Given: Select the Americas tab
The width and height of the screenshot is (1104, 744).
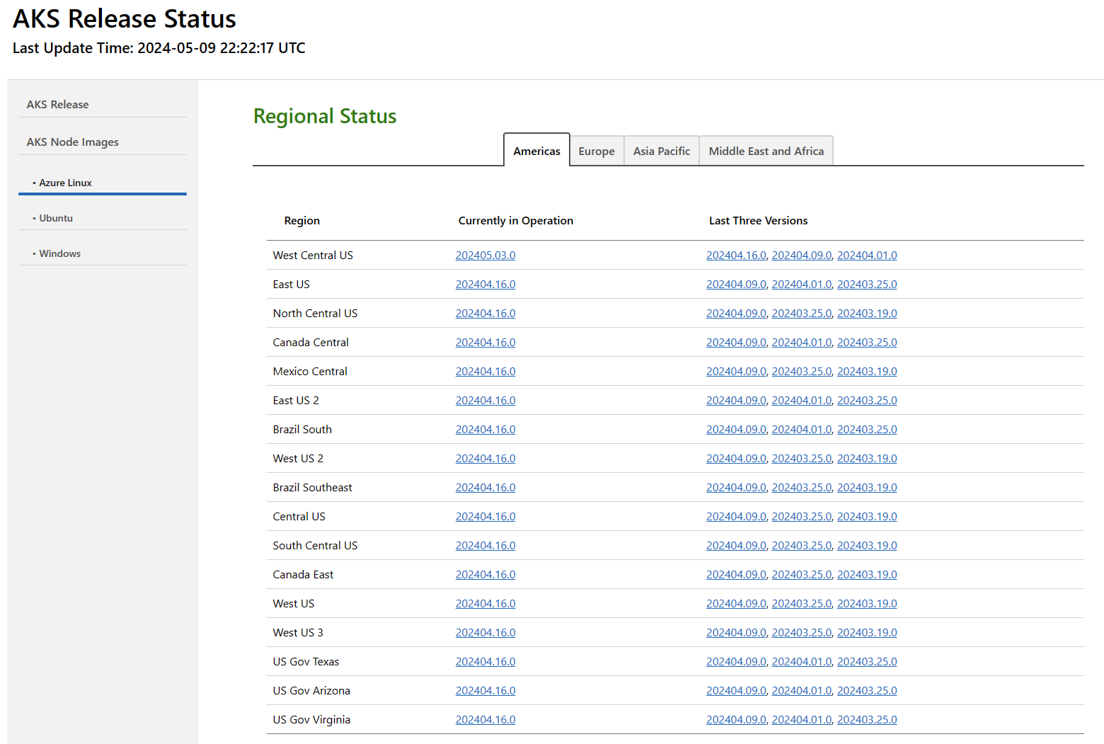Looking at the screenshot, I should click(536, 150).
